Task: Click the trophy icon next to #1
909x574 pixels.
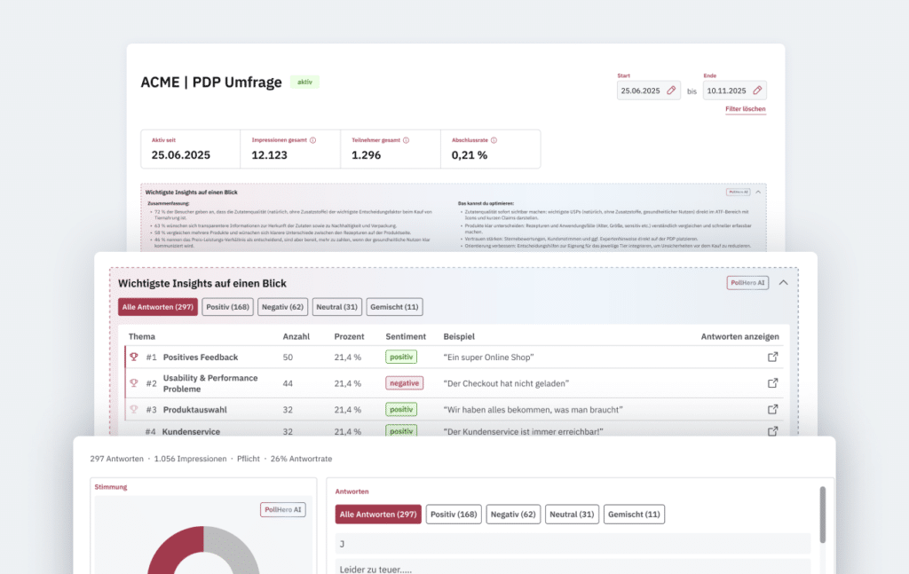Action: [134, 358]
